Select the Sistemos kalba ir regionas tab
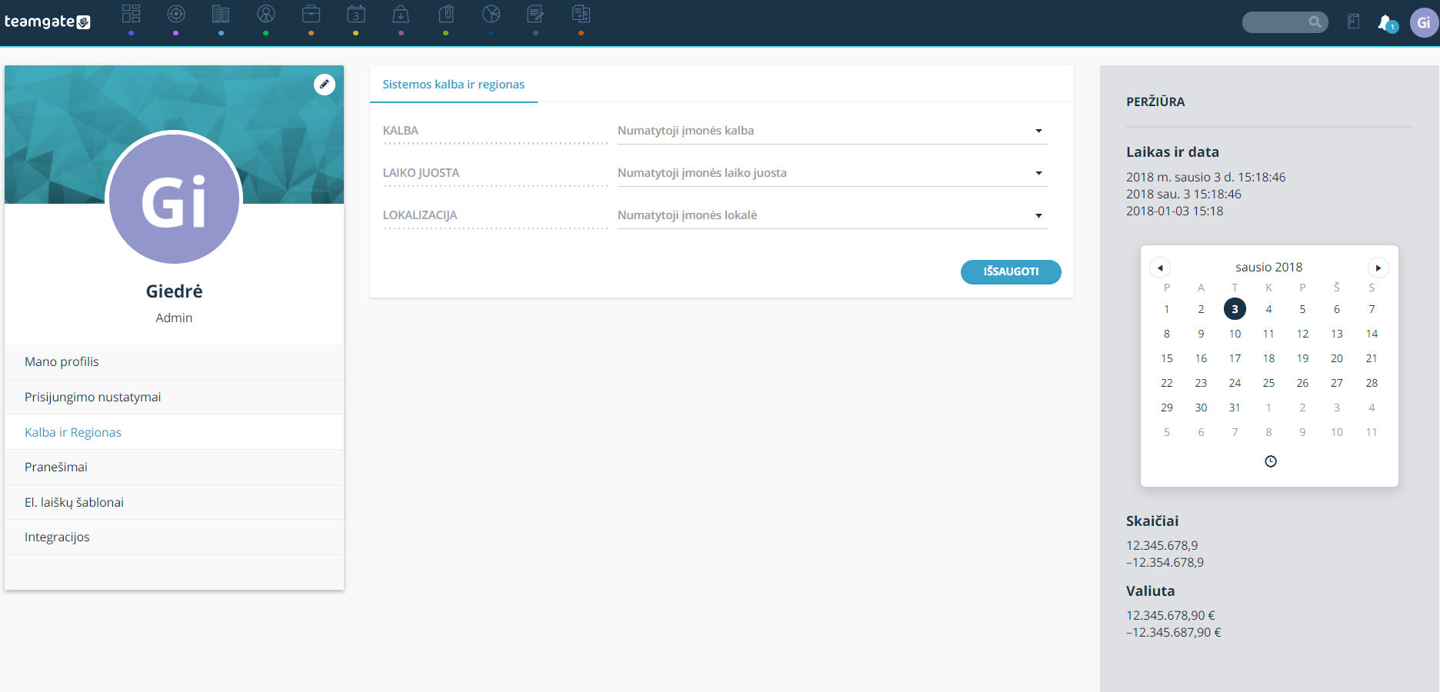 tap(454, 85)
